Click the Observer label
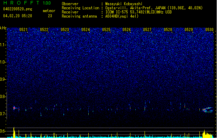The width and height of the screenshot is (217, 138). [x=70, y=4]
